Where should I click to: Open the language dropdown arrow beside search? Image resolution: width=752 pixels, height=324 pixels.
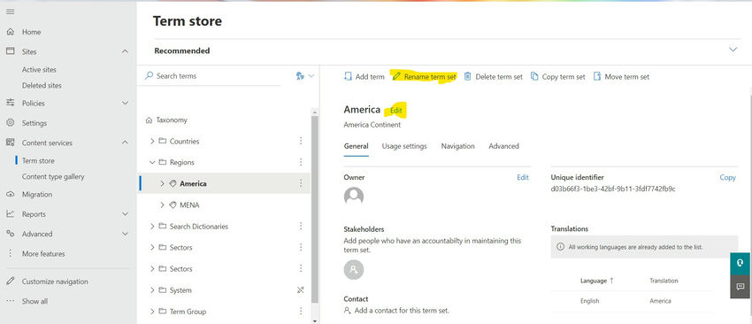311,76
